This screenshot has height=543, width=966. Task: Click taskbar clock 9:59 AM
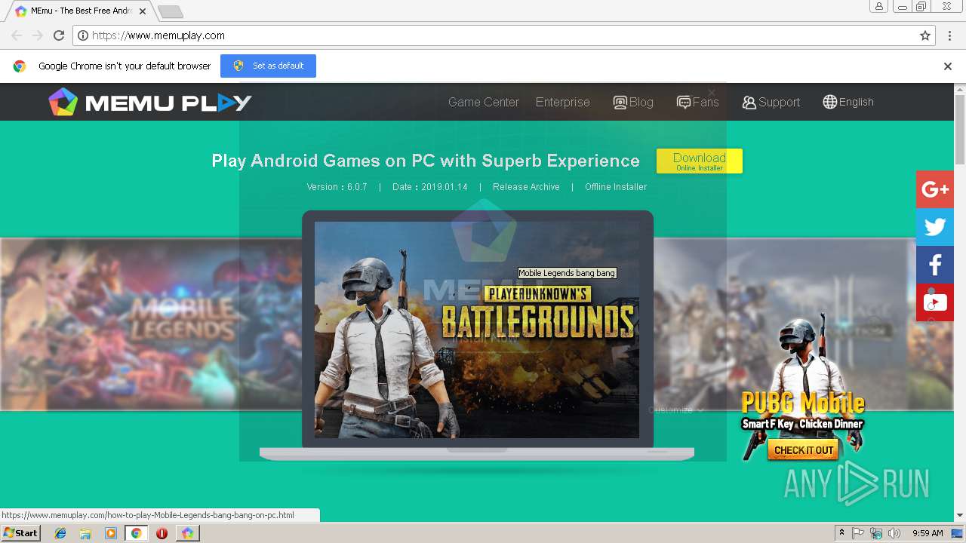click(928, 533)
